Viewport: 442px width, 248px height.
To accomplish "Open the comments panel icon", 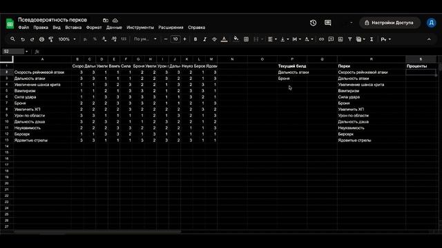I will [x=327, y=23].
